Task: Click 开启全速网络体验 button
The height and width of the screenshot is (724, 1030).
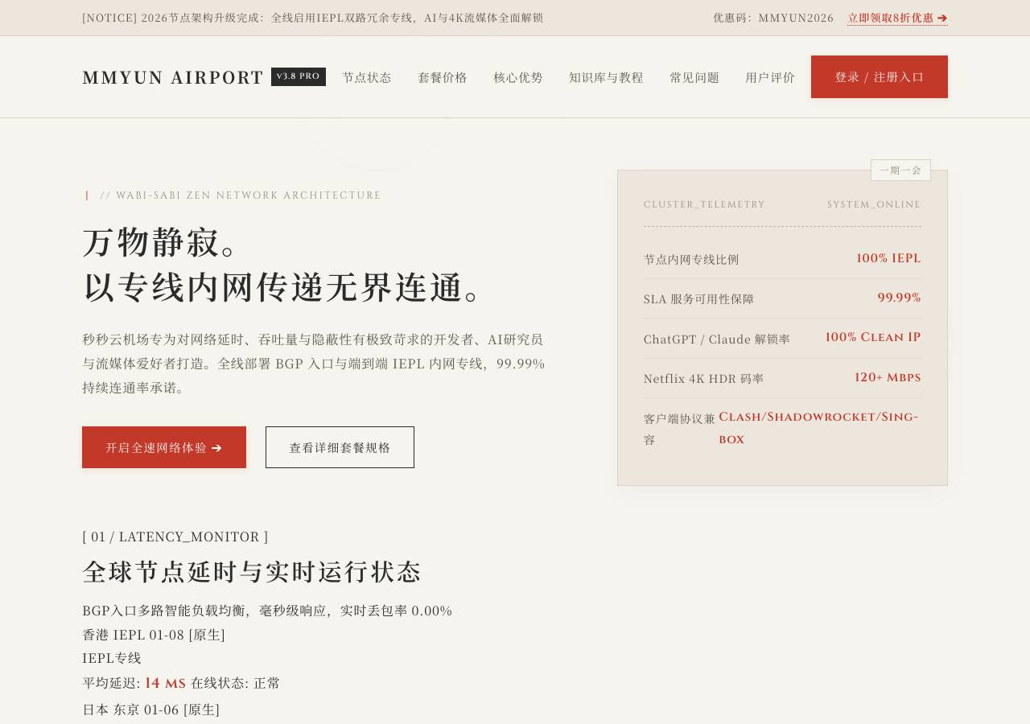Action: click(164, 447)
